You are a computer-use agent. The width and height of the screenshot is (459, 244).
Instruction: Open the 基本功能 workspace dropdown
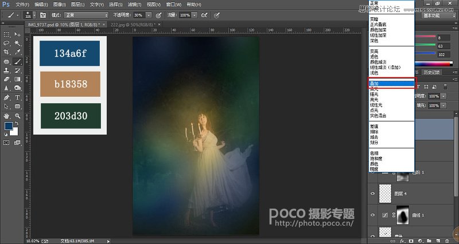438,16
